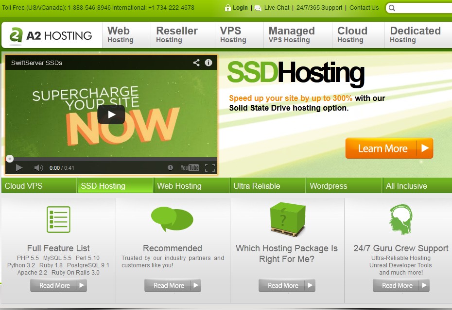452x310 pixels.
Task: Click the Login padlock icon
Action: pyautogui.click(x=228, y=8)
